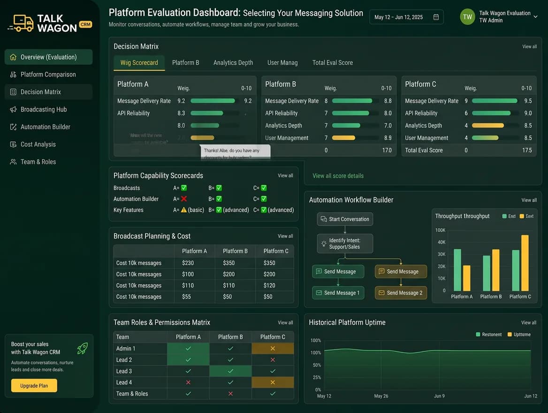
Task: Click View all in Broadcast Planning & Cost
Action: pyautogui.click(x=285, y=236)
